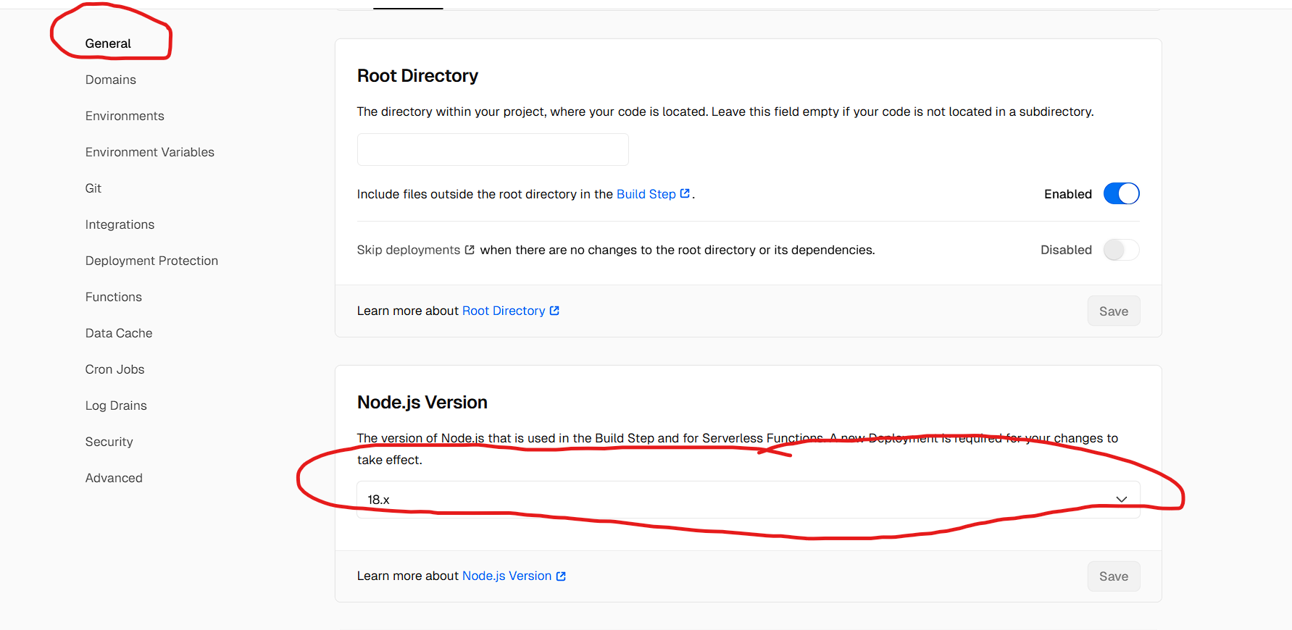Click external link icon beside Skip deployments

click(470, 250)
